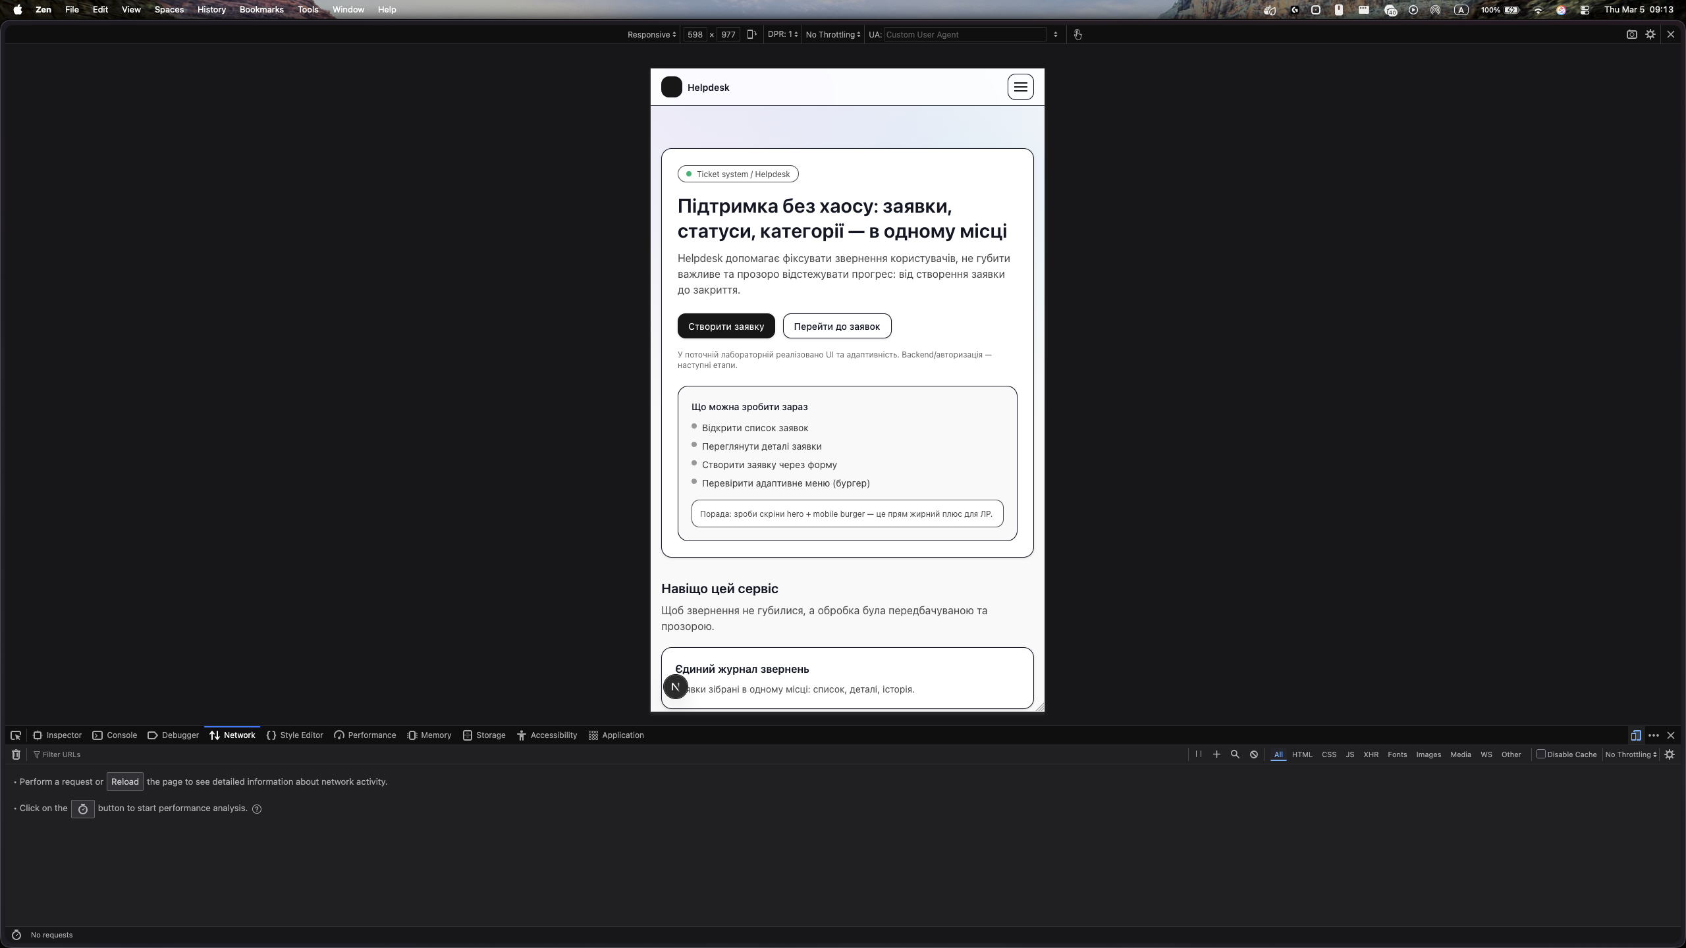
Task: Open the DPR dropdown
Action: pos(782,34)
